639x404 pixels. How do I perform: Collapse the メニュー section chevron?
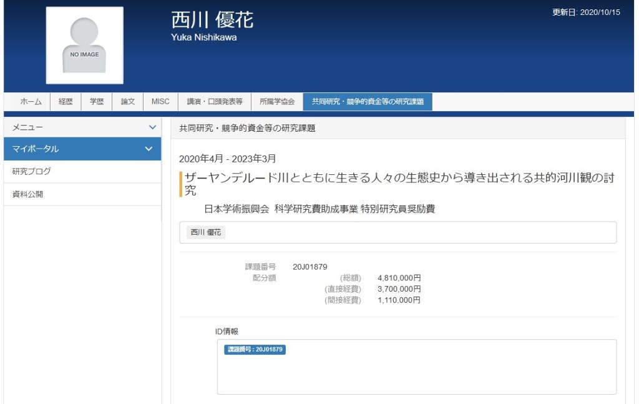coord(152,127)
